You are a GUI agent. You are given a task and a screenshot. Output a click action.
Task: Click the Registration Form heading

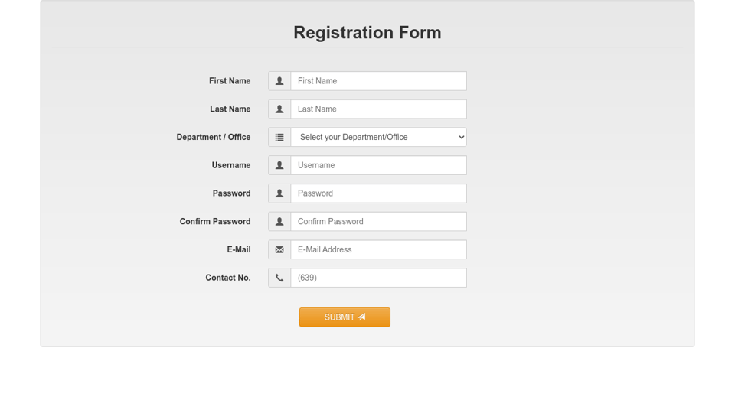tap(367, 33)
